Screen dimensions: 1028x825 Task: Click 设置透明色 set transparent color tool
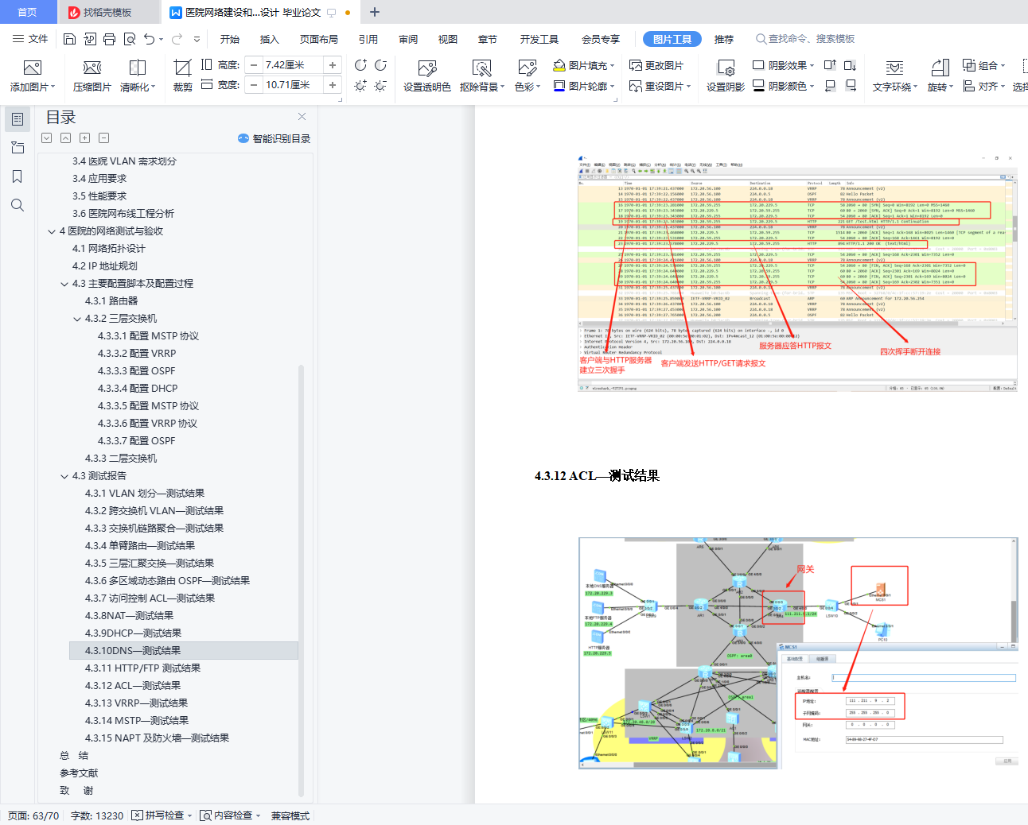click(x=427, y=76)
